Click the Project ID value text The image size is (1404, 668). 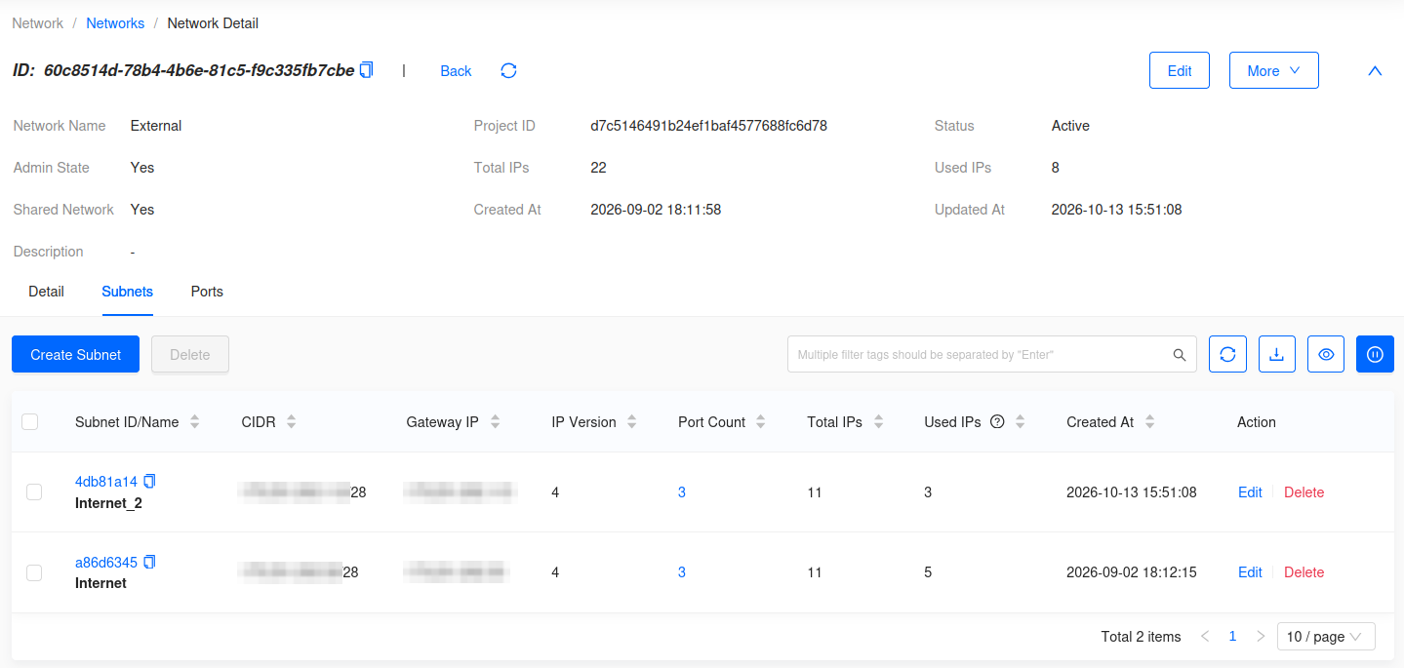[x=709, y=126]
